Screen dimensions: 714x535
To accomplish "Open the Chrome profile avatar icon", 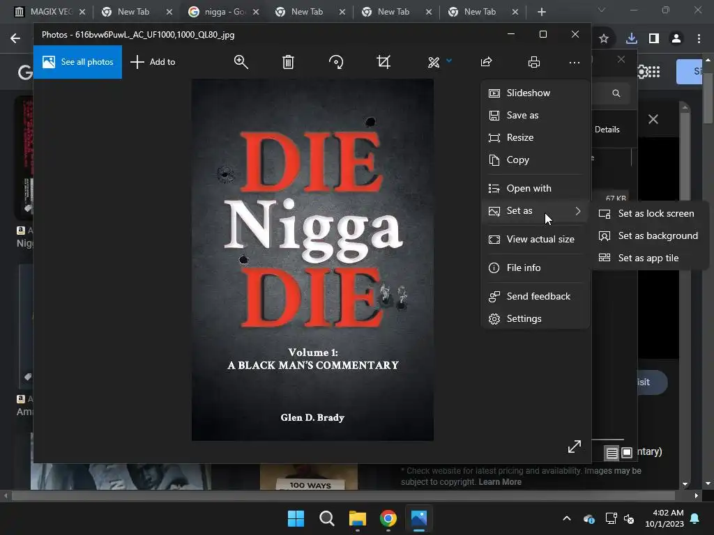I will pyautogui.click(x=676, y=39).
